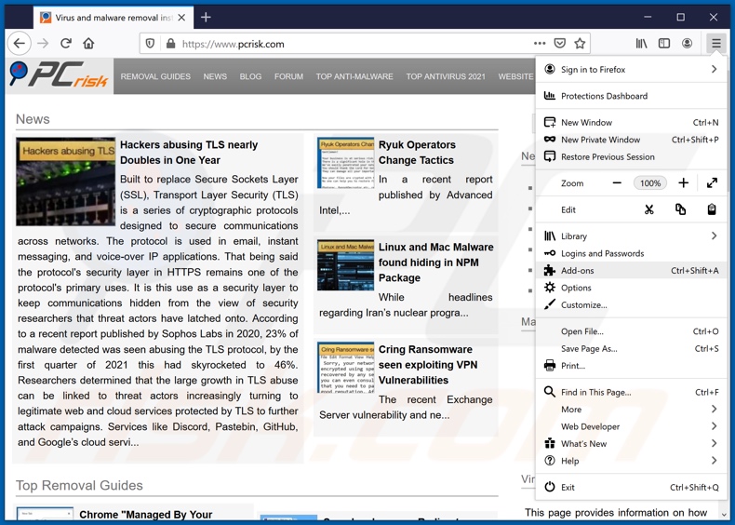This screenshot has width=735, height=525.
Task: Expand the More submenu
Action: click(714, 410)
